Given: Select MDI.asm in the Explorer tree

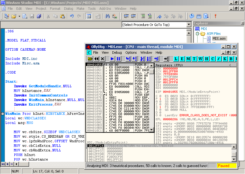Looking at the screenshot, I should click(219, 38).
